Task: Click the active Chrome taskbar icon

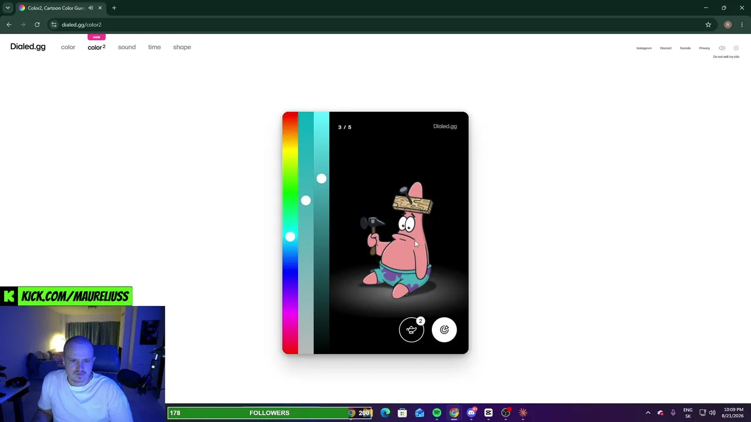Action: click(454, 413)
